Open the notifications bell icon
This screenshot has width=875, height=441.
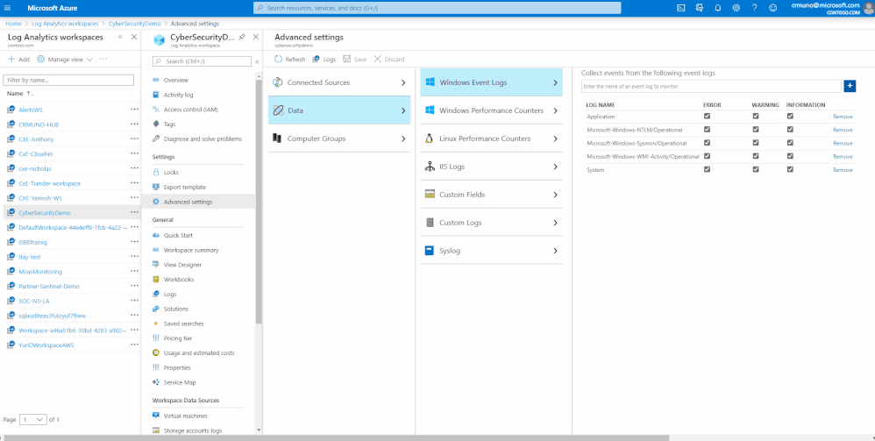(718, 8)
